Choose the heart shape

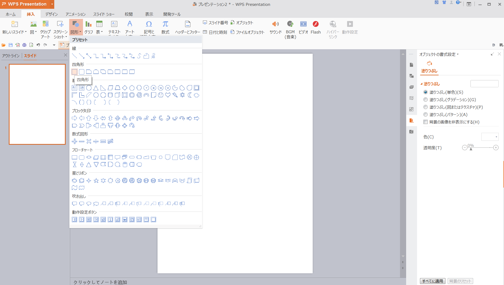168,95
